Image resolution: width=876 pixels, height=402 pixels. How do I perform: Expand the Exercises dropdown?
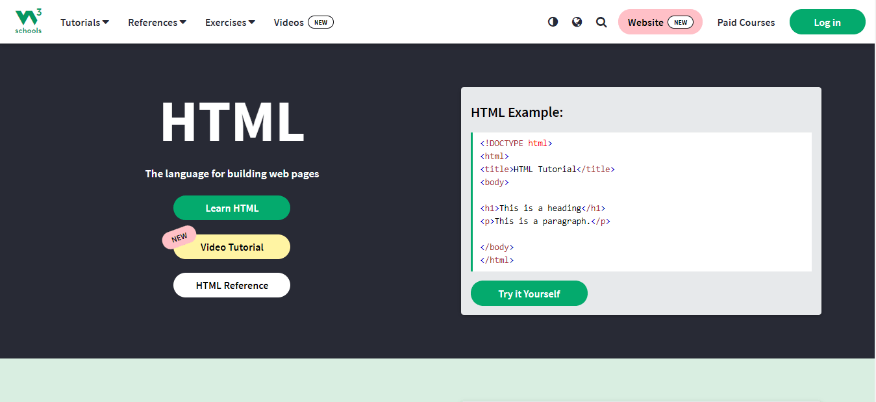click(x=230, y=21)
